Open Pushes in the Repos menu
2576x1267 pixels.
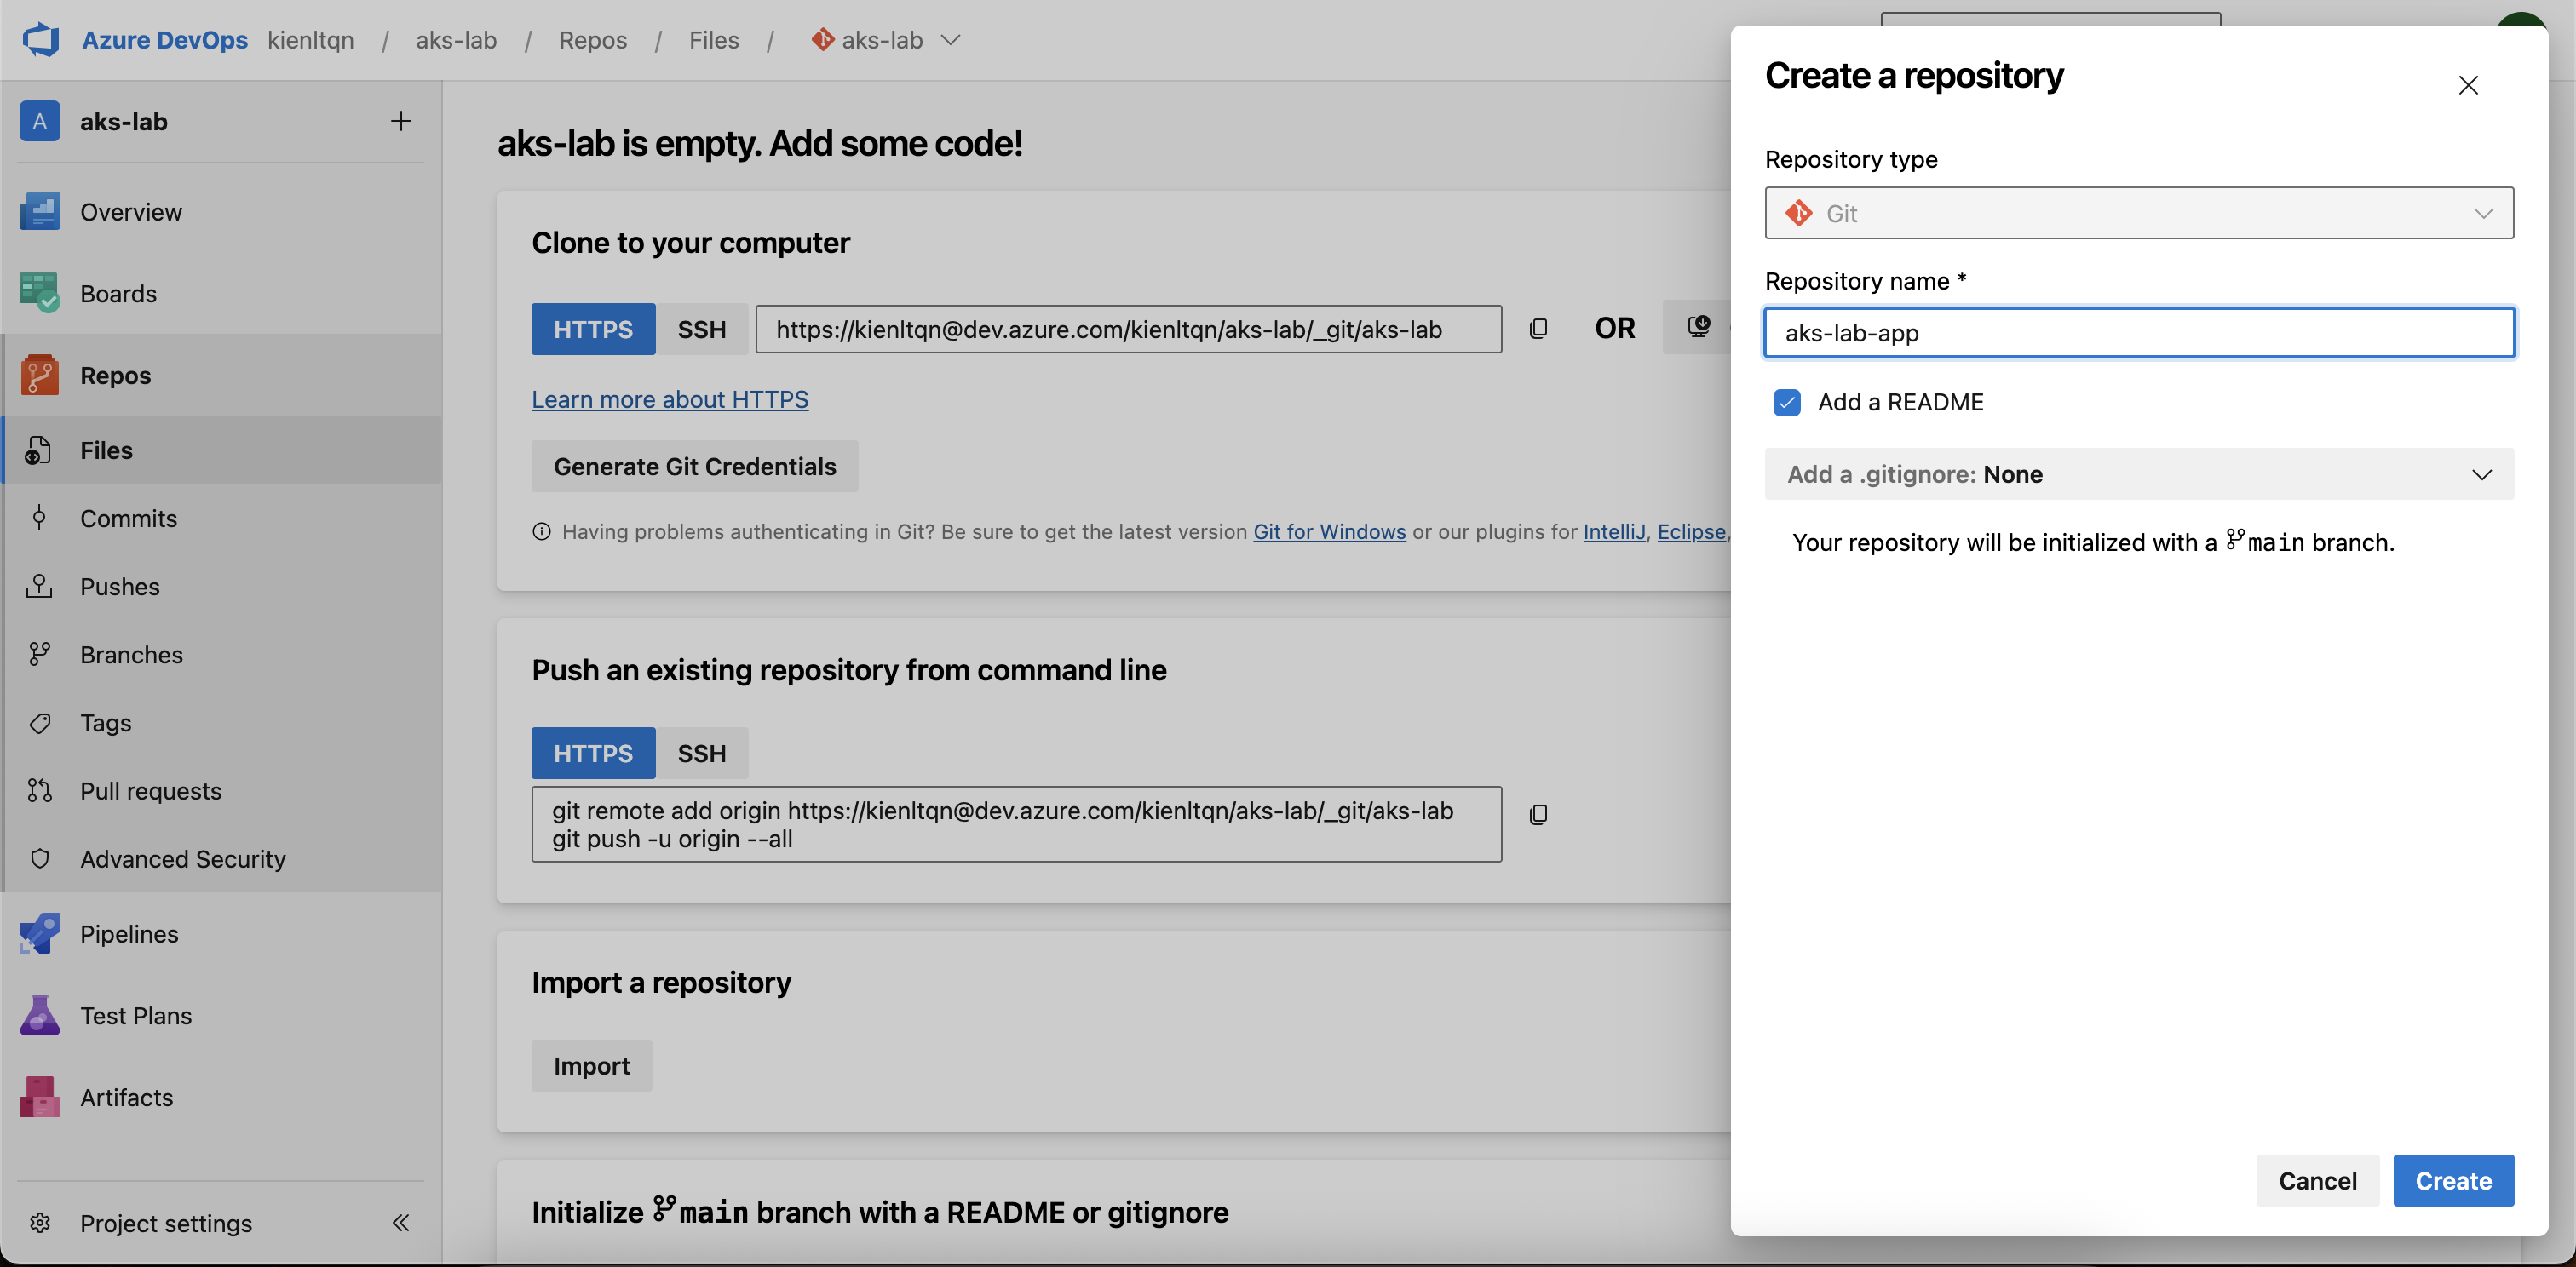[x=120, y=586]
